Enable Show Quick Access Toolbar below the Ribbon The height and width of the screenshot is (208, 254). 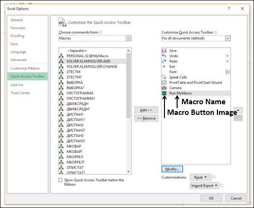(x=60, y=180)
